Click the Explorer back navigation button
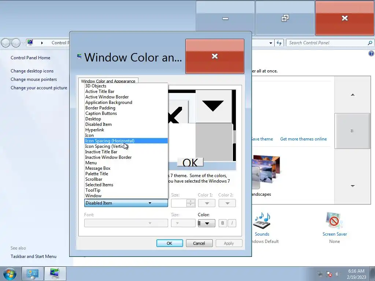The width and height of the screenshot is (375, 281). [6, 43]
